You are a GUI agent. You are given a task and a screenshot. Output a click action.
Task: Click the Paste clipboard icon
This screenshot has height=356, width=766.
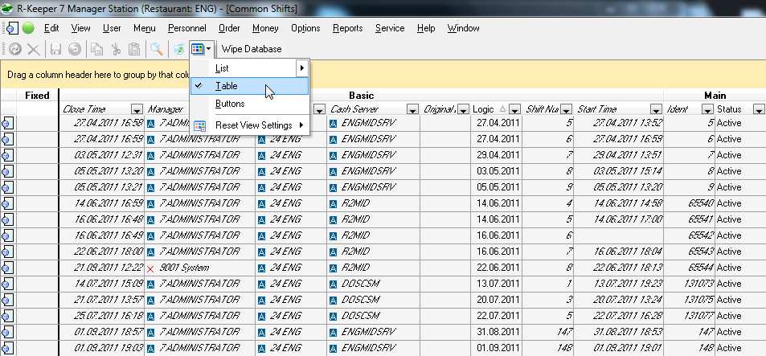click(x=134, y=49)
